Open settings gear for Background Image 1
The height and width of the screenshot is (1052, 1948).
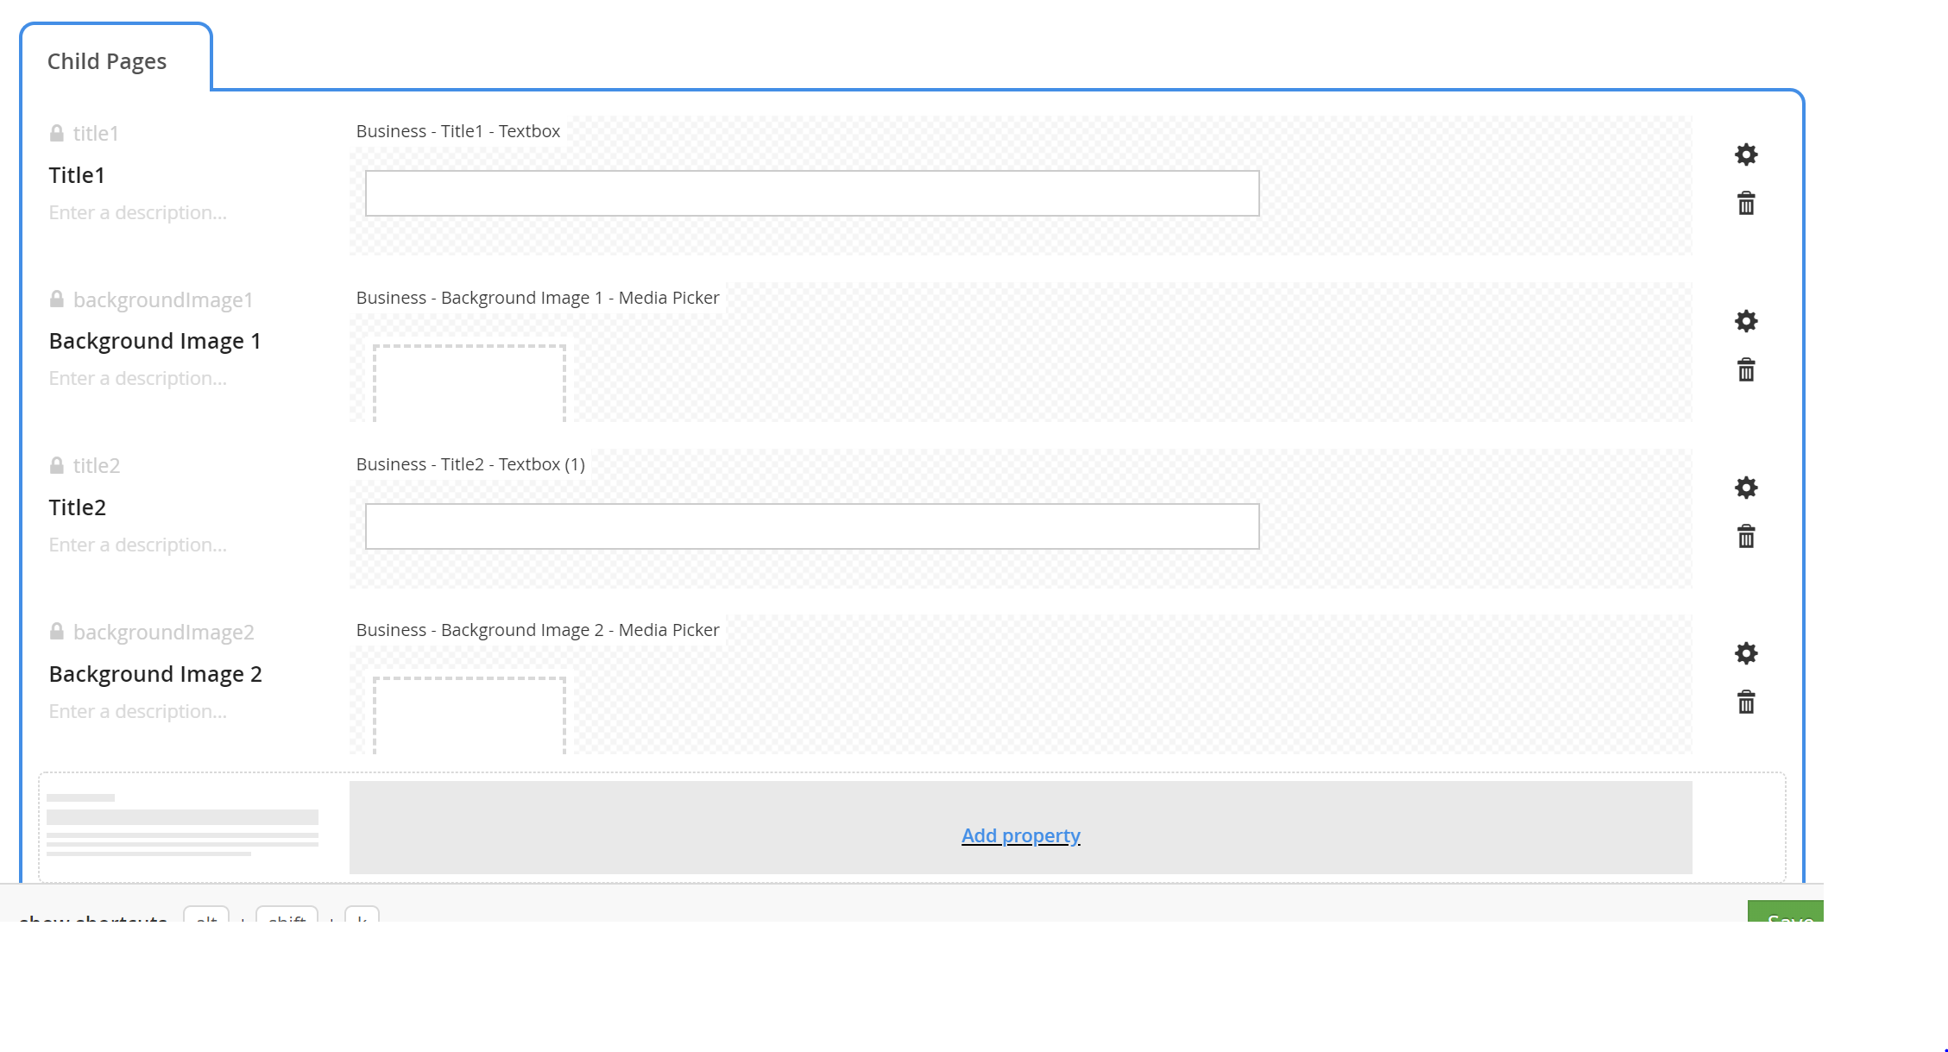(x=1745, y=321)
